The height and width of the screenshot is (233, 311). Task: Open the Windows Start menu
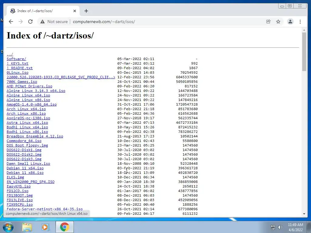(8, 227)
